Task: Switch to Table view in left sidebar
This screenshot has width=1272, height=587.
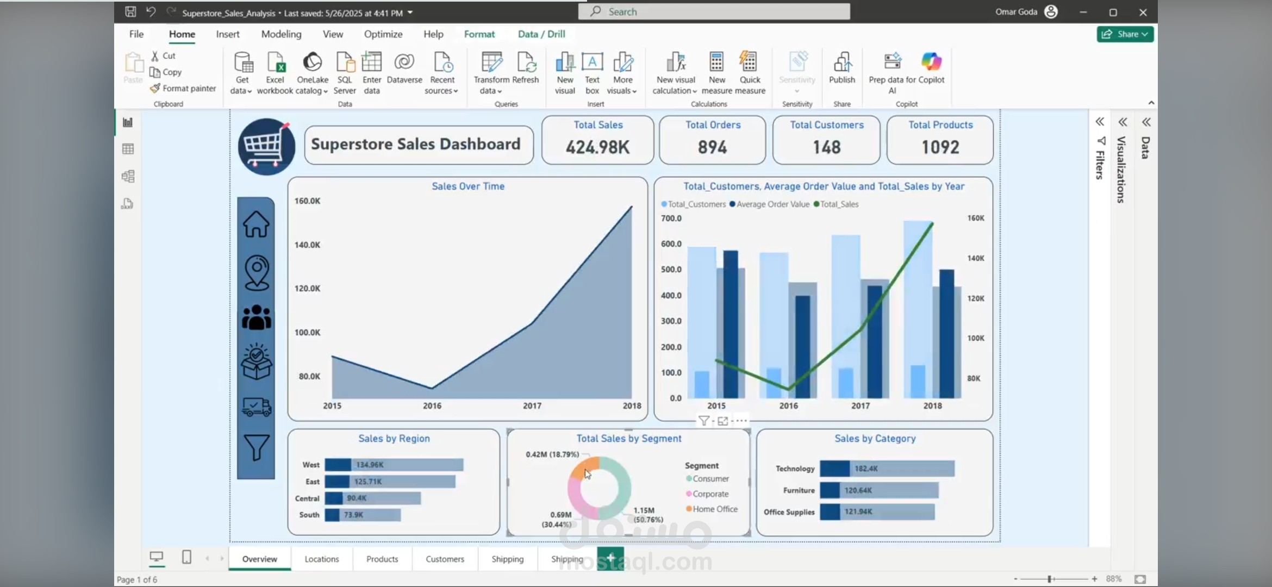Action: (128, 149)
